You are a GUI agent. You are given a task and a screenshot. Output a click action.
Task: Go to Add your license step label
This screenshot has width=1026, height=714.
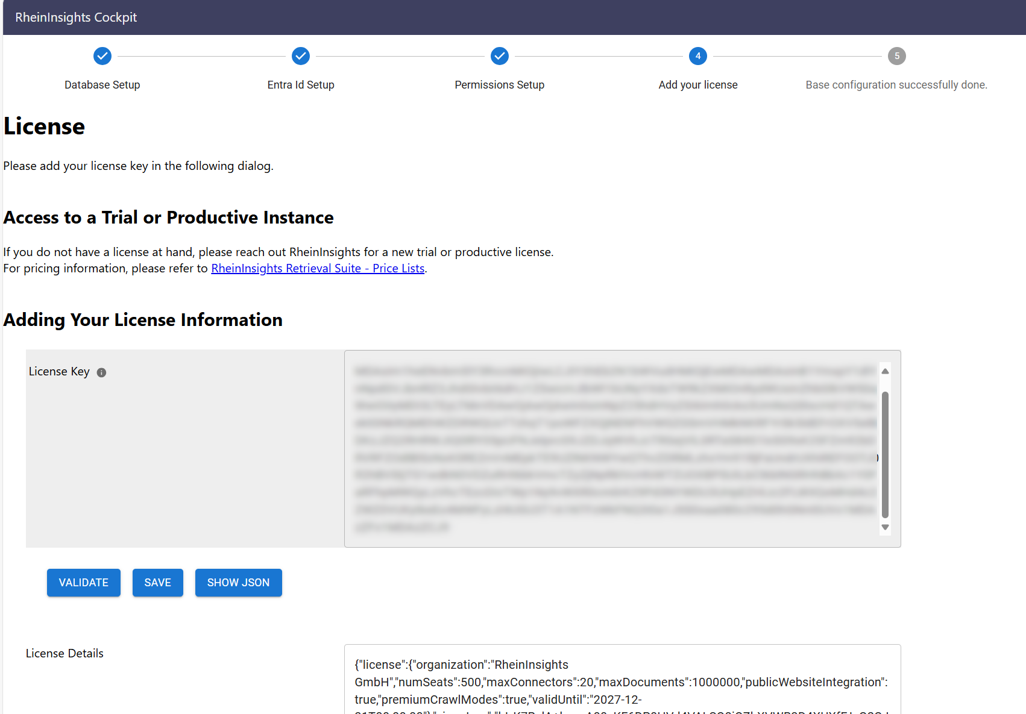(698, 85)
